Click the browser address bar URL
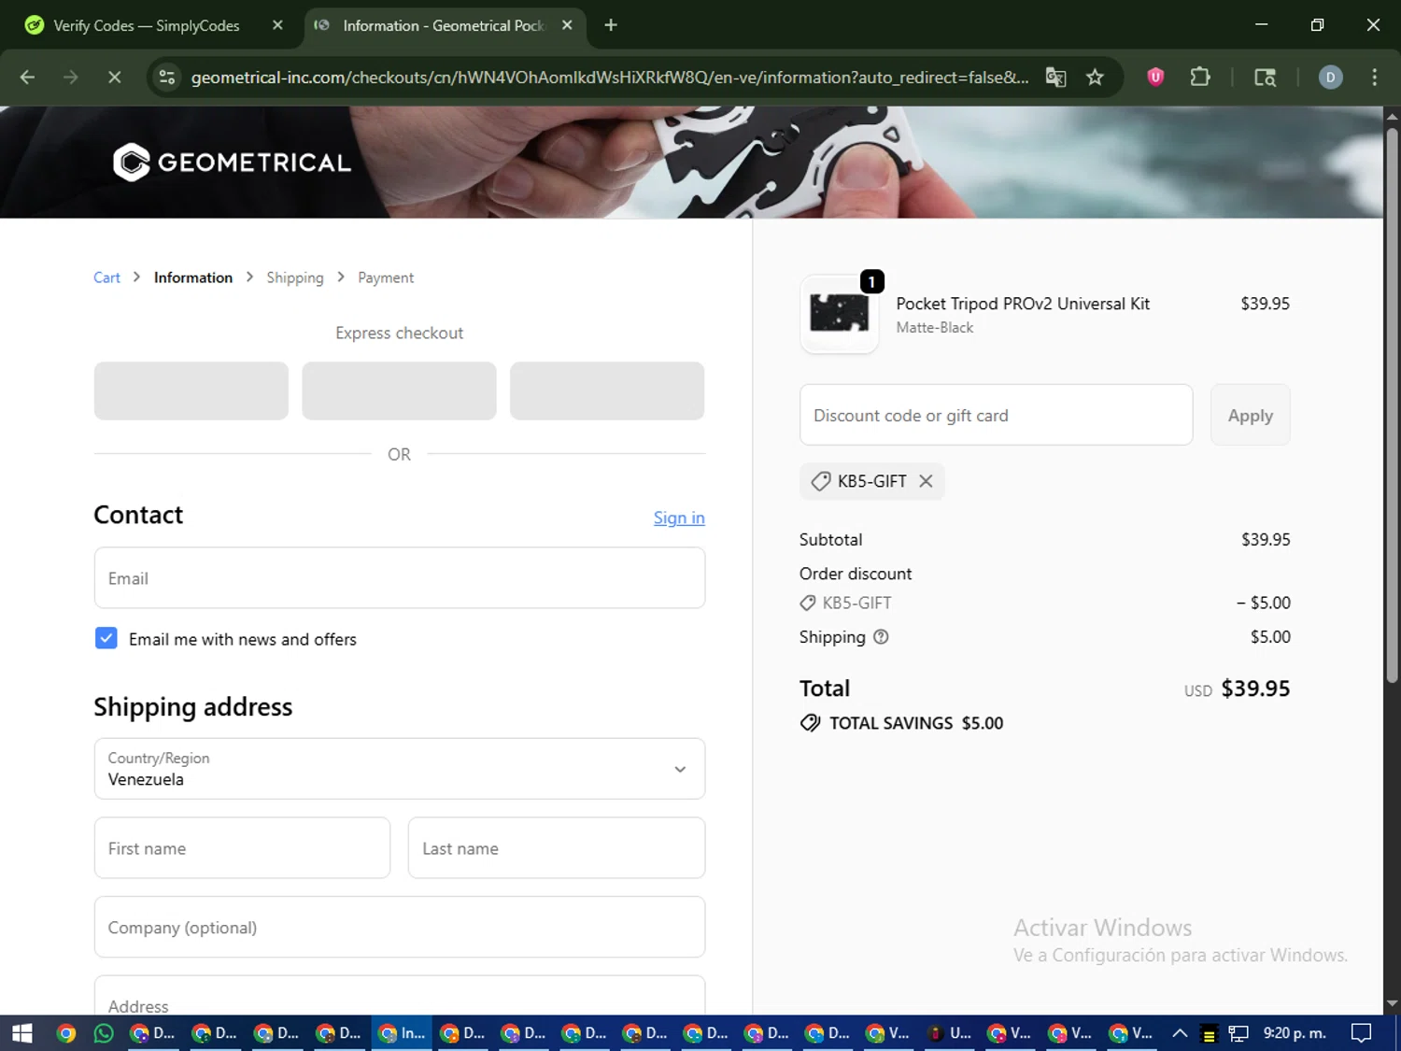Screen dimensions: 1401x1051 (609, 78)
